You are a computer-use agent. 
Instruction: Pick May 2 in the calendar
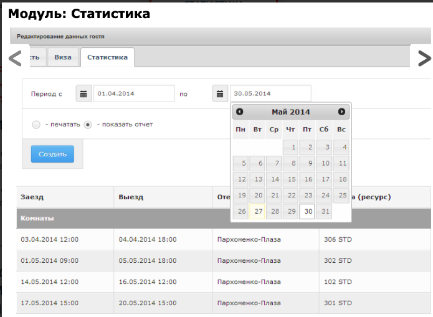pyautogui.click(x=307, y=147)
